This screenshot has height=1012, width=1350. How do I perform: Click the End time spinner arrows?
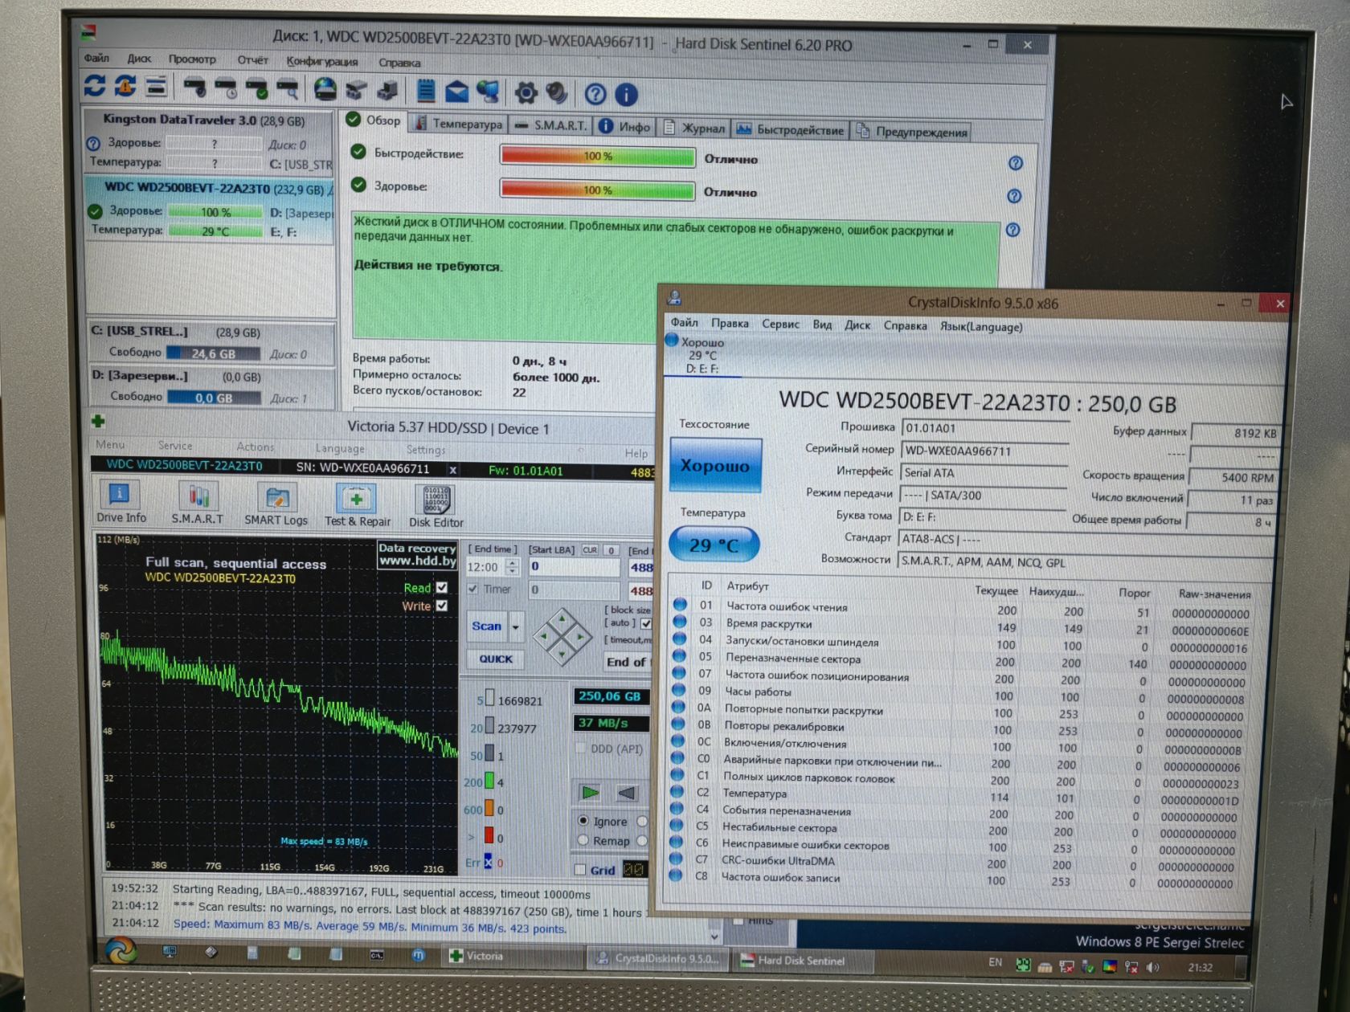[512, 567]
